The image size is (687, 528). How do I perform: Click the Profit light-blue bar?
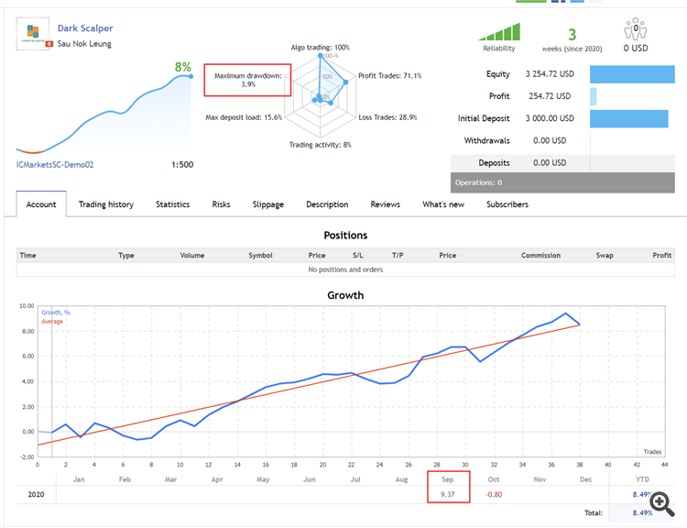click(594, 96)
